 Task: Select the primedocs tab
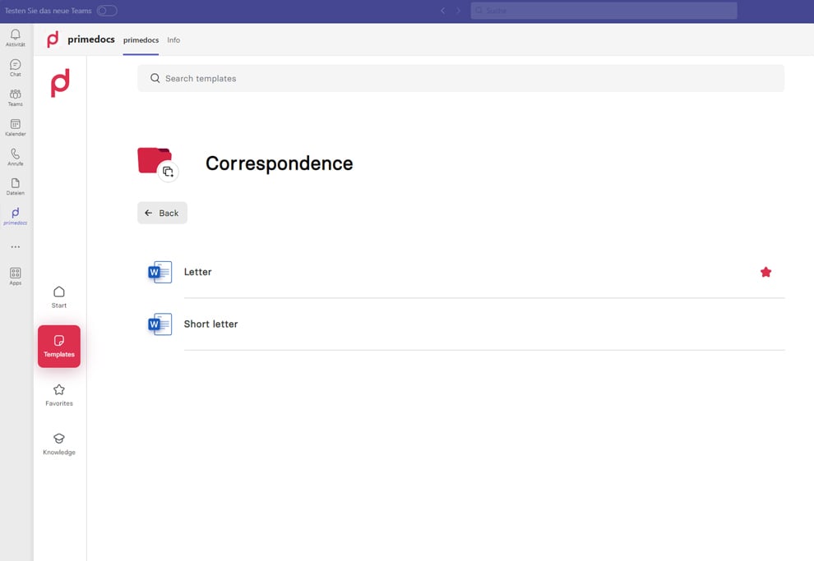point(141,39)
